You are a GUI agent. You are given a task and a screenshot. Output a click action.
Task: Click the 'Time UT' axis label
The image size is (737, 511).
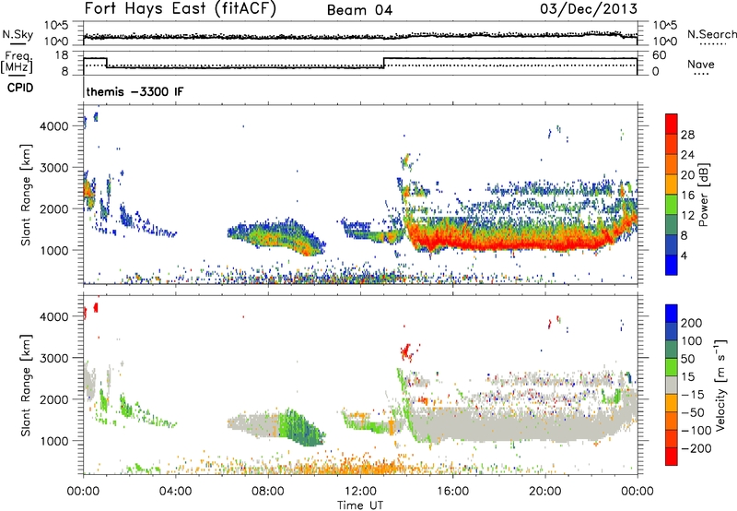360,505
